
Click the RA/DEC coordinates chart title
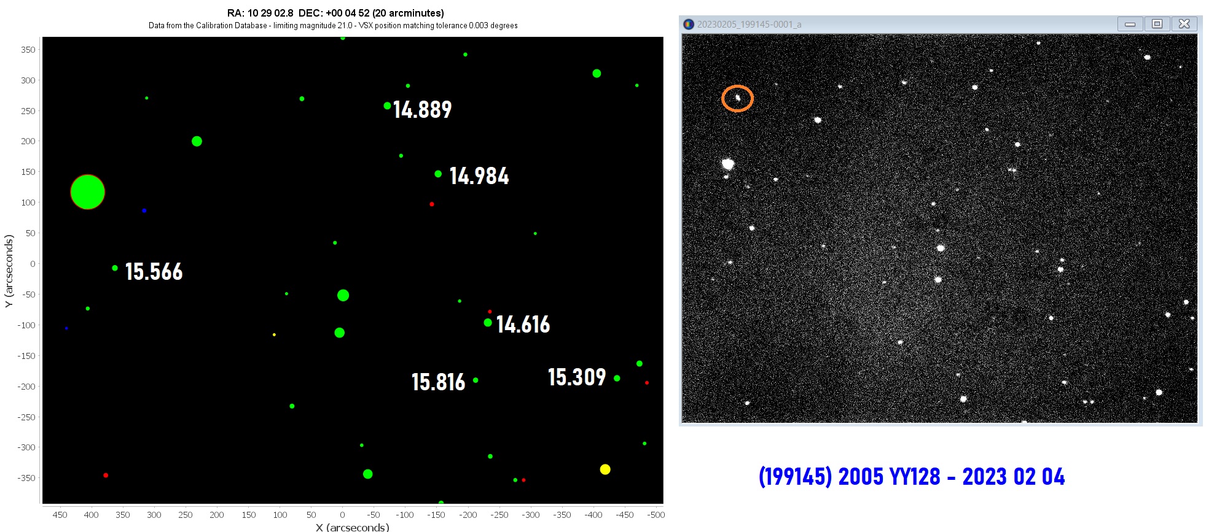tap(335, 13)
